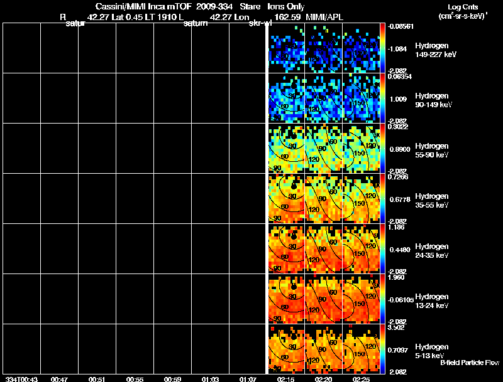
Task: Click the '334T00:43' time axis label
Action: [21, 379]
